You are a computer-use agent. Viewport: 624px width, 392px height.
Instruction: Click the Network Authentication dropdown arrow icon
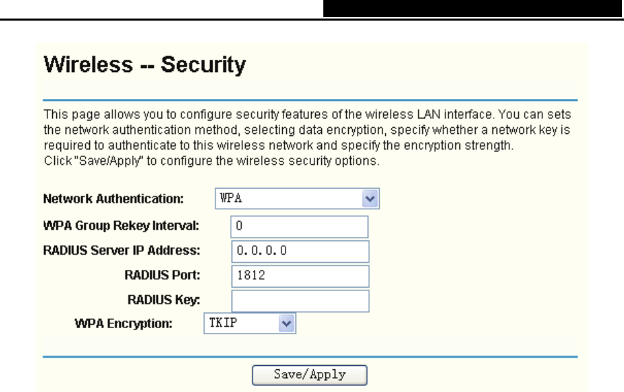pos(371,199)
